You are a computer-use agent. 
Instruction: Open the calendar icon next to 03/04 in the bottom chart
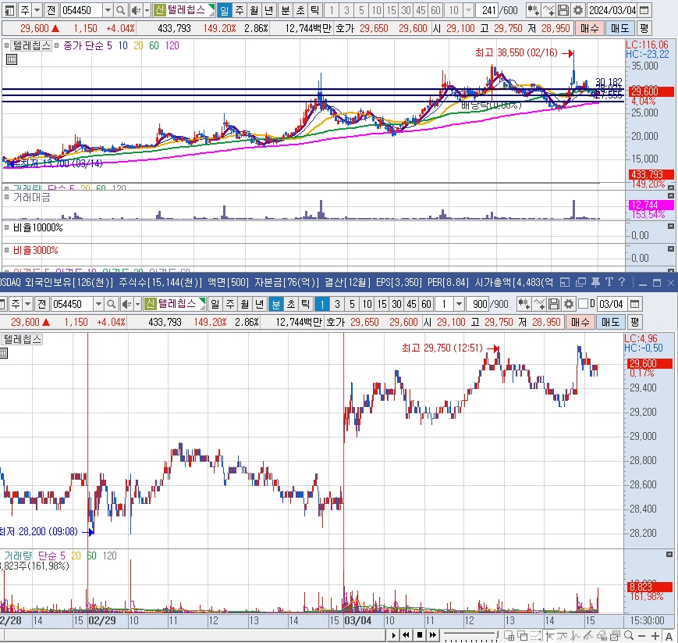click(634, 304)
